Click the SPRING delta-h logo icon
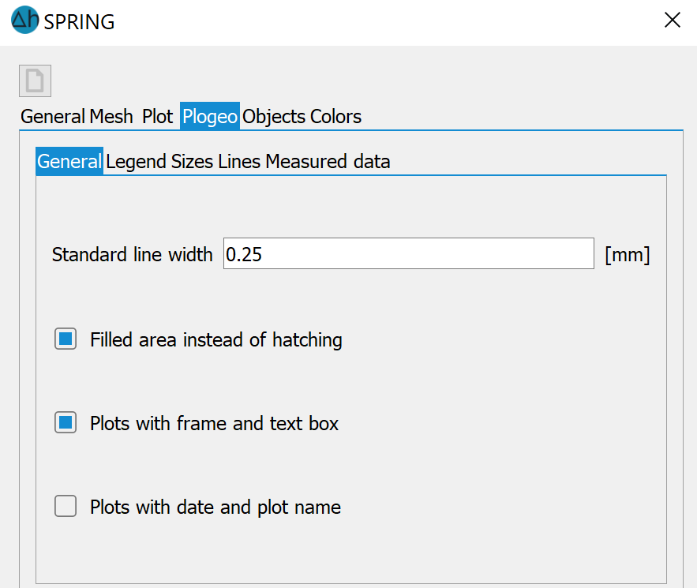 coord(25,20)
